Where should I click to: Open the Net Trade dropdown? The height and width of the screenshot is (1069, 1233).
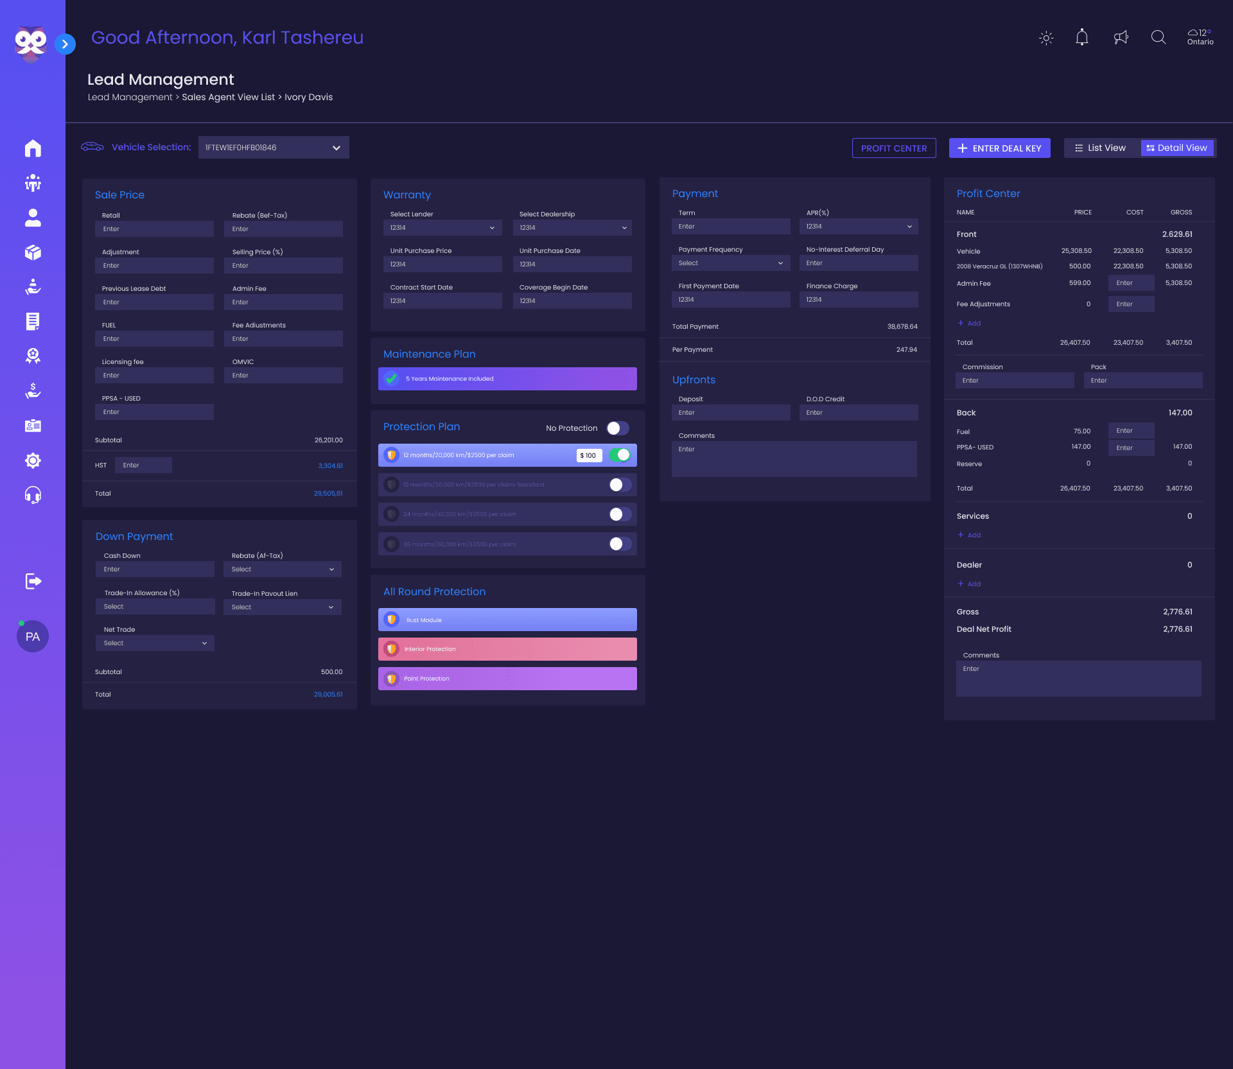[155, 643]
